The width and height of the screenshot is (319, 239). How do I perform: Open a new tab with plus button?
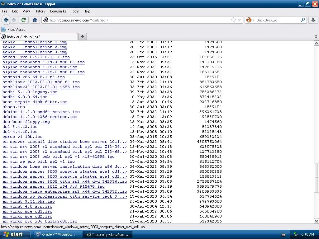(82, 37)
